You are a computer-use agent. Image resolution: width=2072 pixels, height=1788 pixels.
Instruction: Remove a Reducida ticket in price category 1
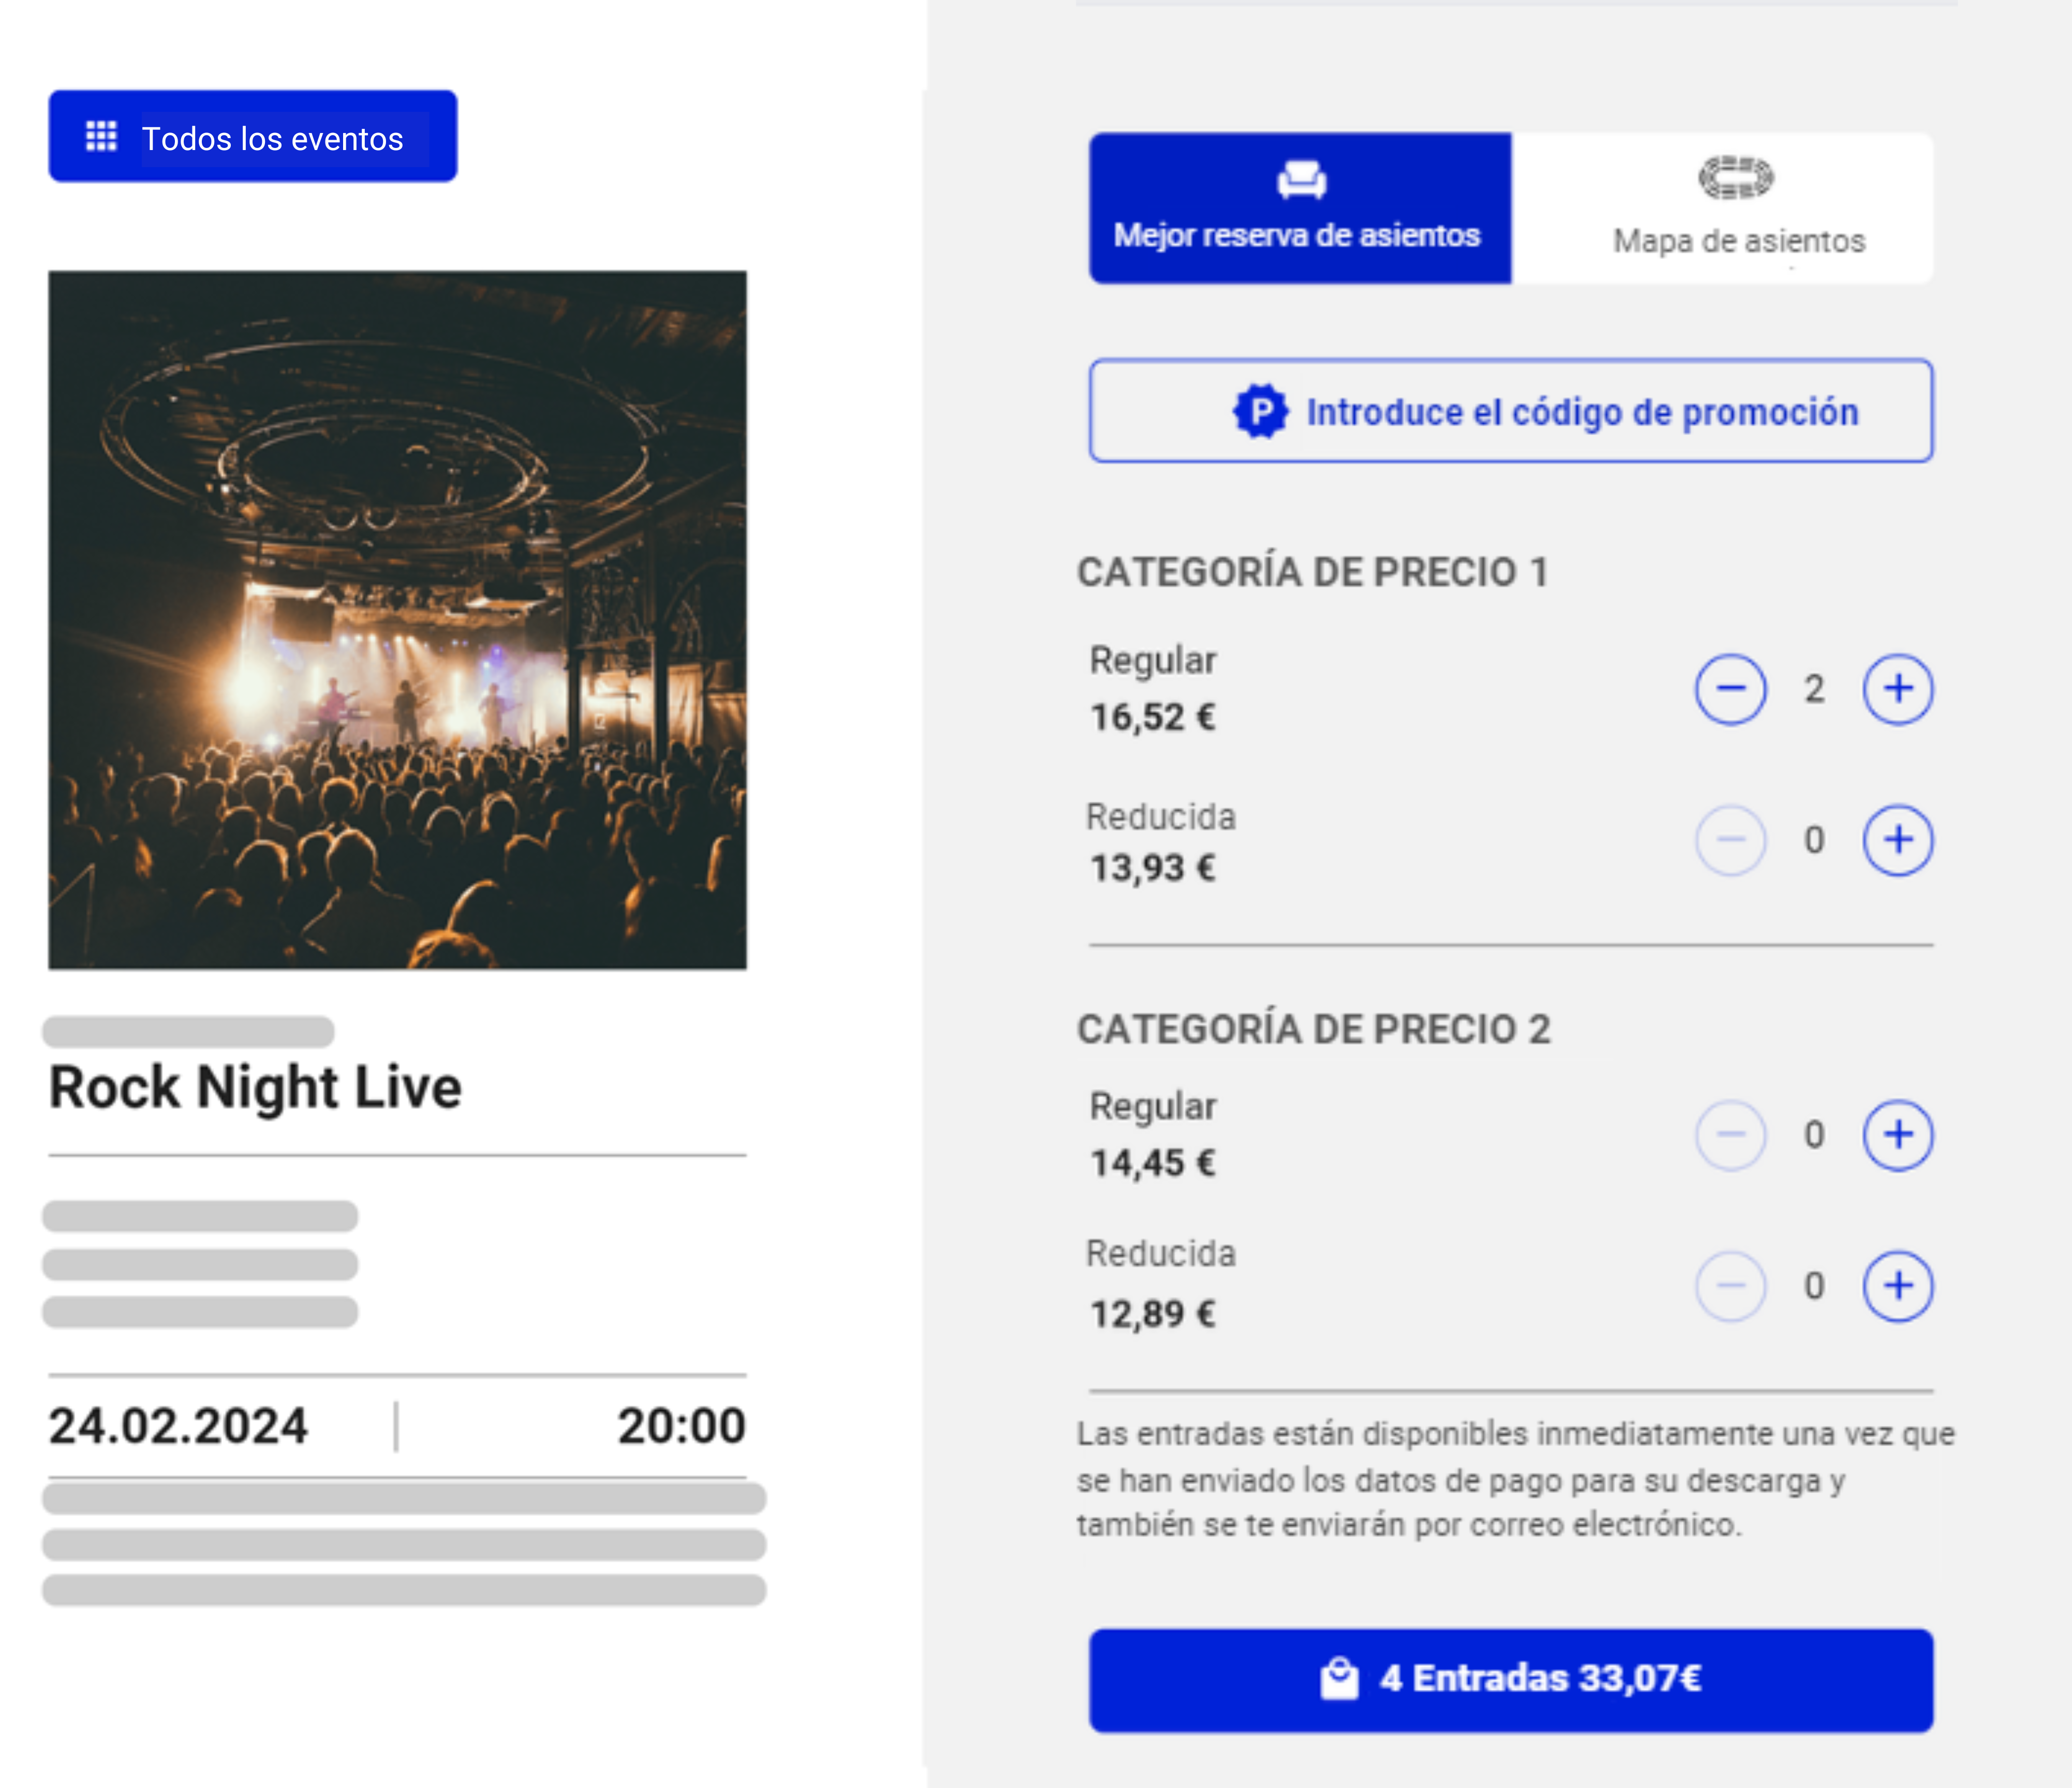[1730, 840]
